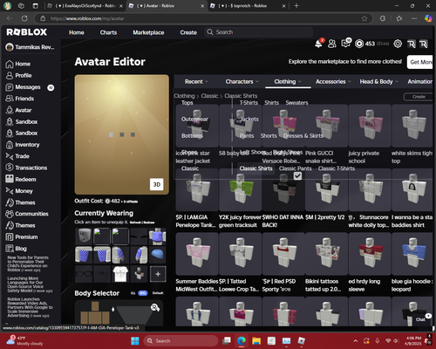Expand the Characters dropdown tab
This screenshot has width=436, height=349.
click(242, 82)
